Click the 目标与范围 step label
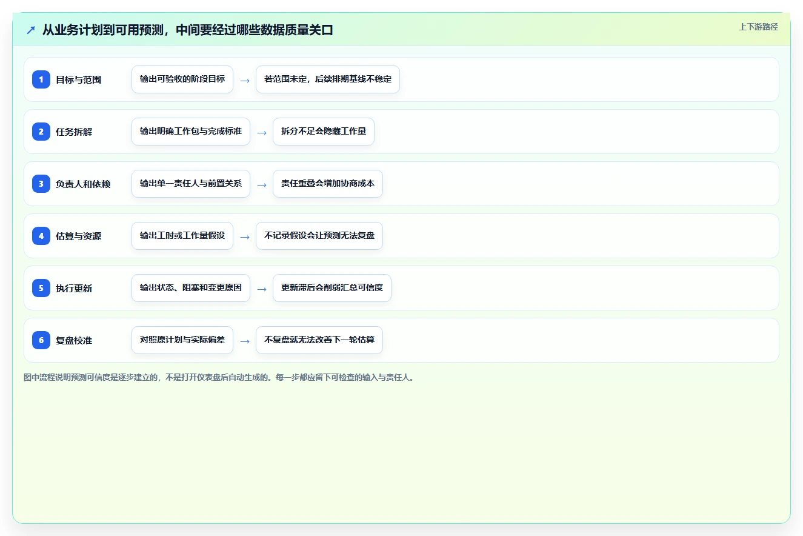Image resolution: width=803 pixels, height=536 pixels. pyautogui.click(x=78, y=79)
